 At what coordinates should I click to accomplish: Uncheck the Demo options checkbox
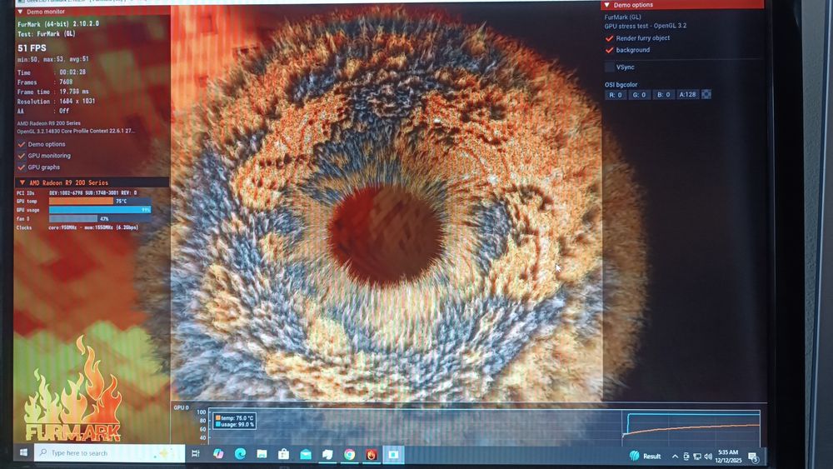click(22, 144)
